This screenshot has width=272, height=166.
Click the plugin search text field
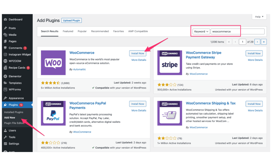[x=237, y=32]
